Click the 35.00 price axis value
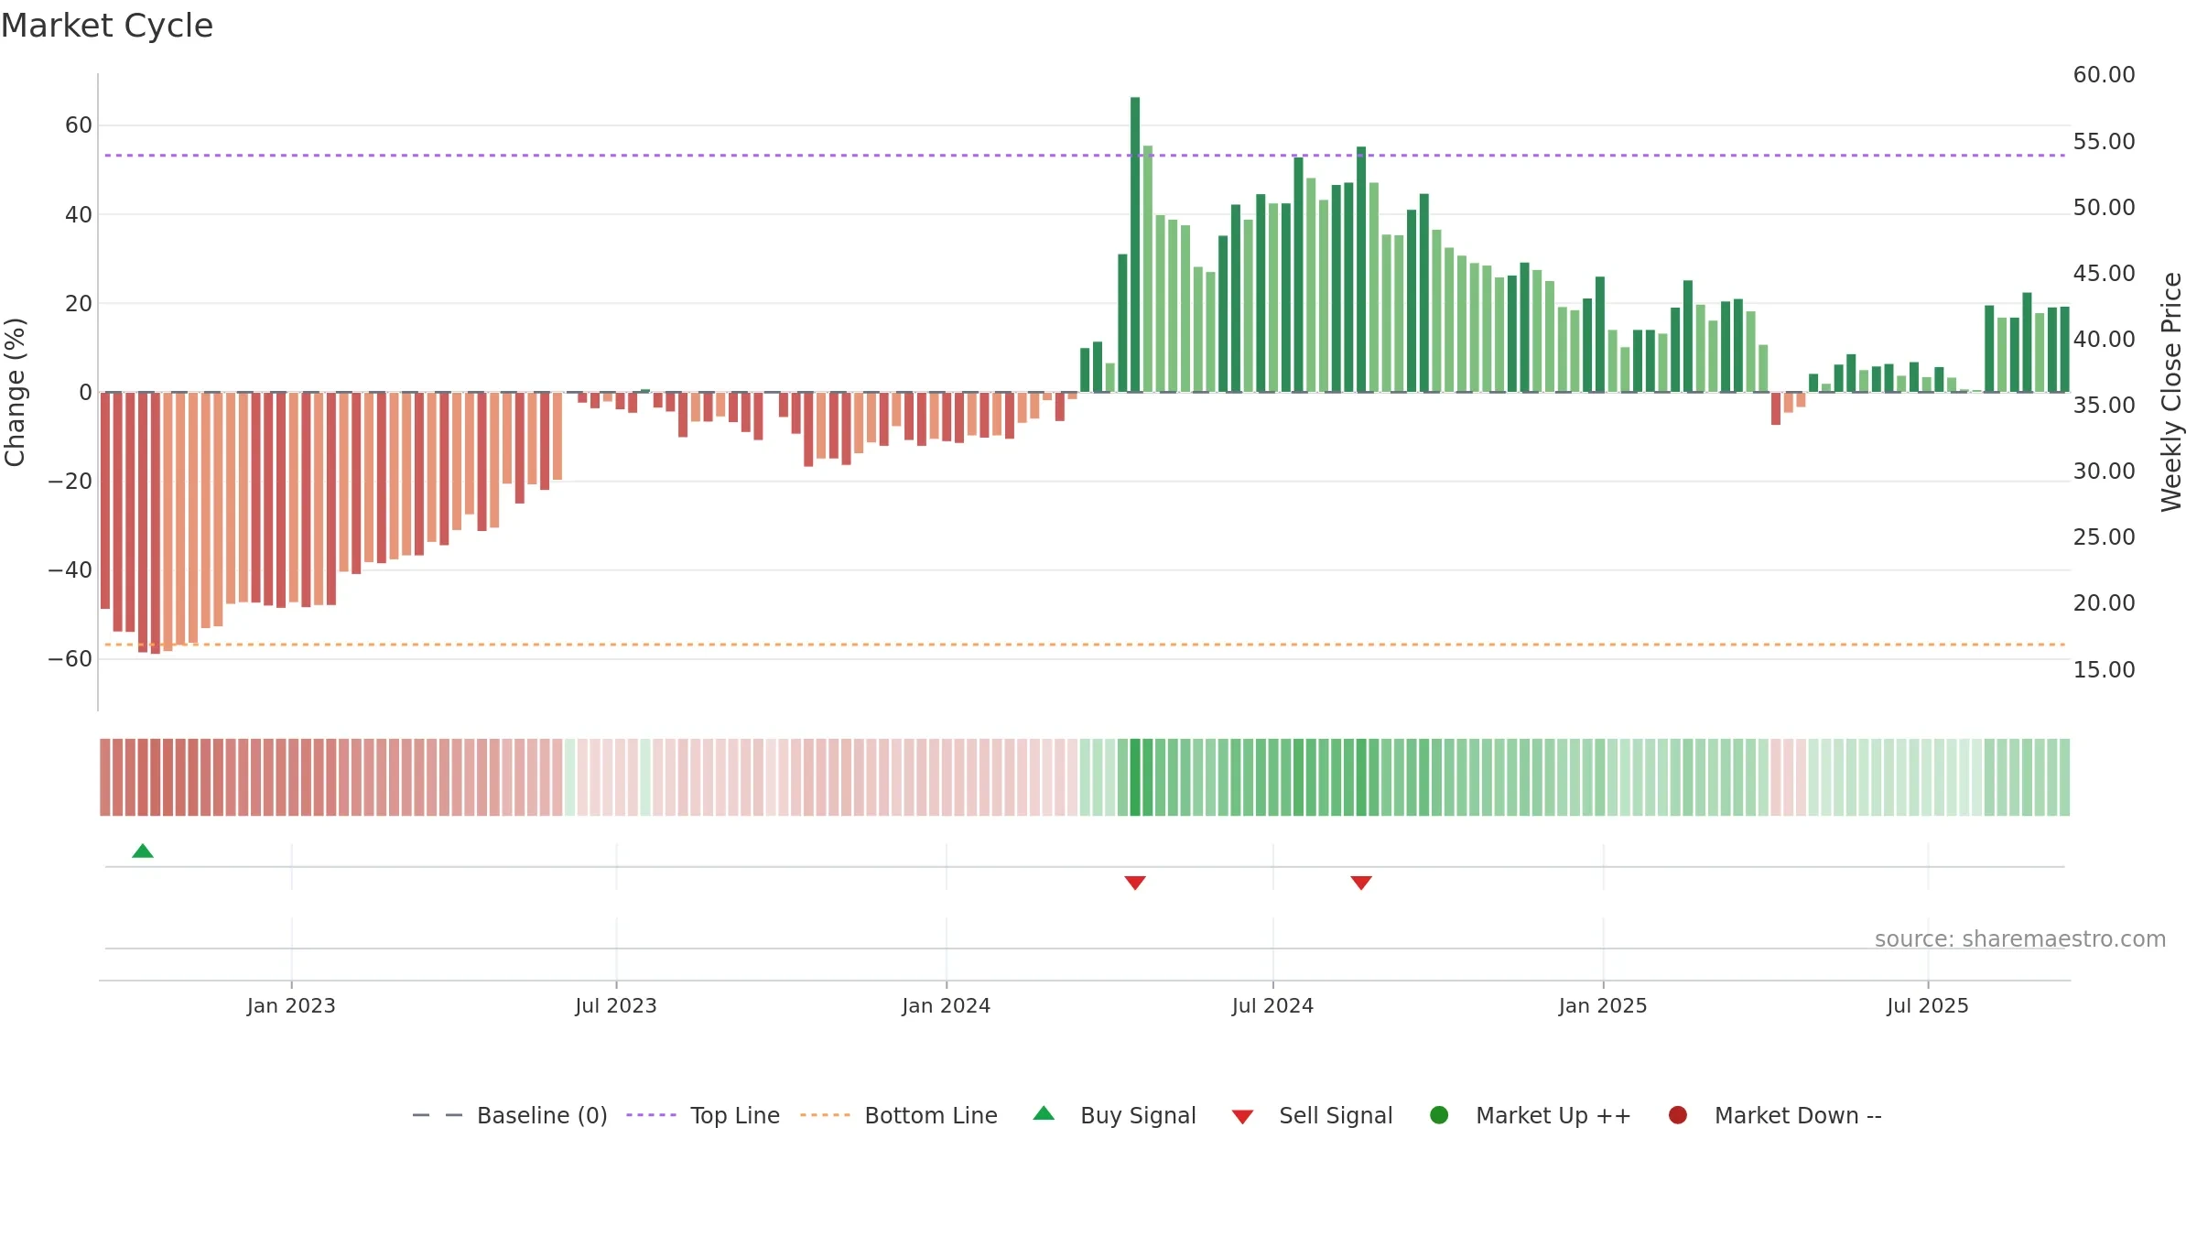 point(2104,406)
